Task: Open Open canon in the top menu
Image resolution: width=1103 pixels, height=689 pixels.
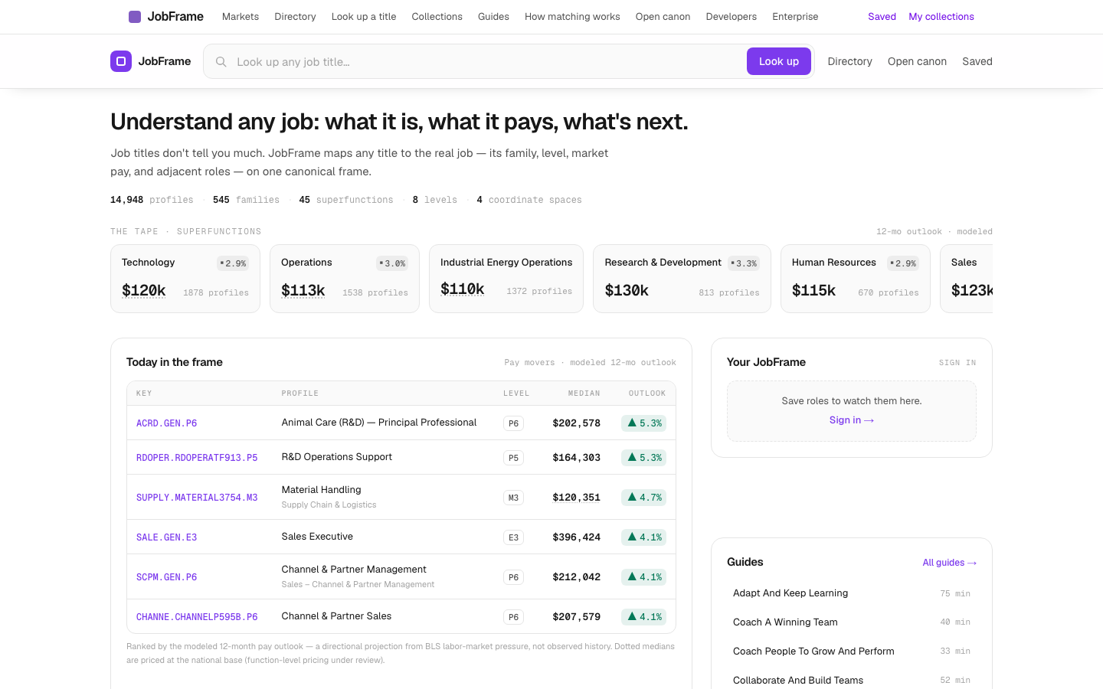Action: (x=663, y=17)
